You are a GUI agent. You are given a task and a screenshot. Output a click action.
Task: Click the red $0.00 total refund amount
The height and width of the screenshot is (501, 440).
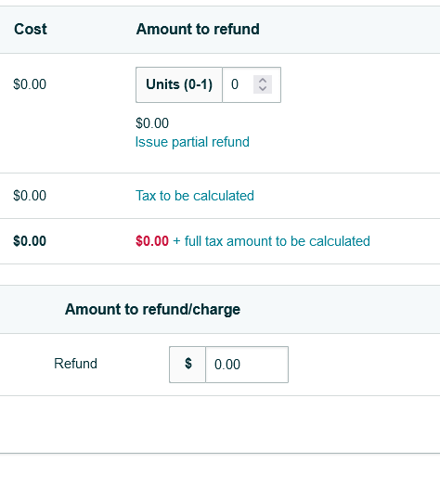(152, 241)
